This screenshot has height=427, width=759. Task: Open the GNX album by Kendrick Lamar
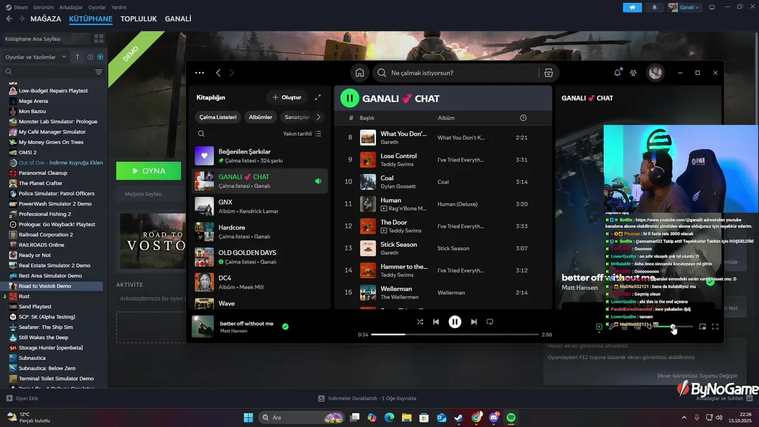click(260, 206)
